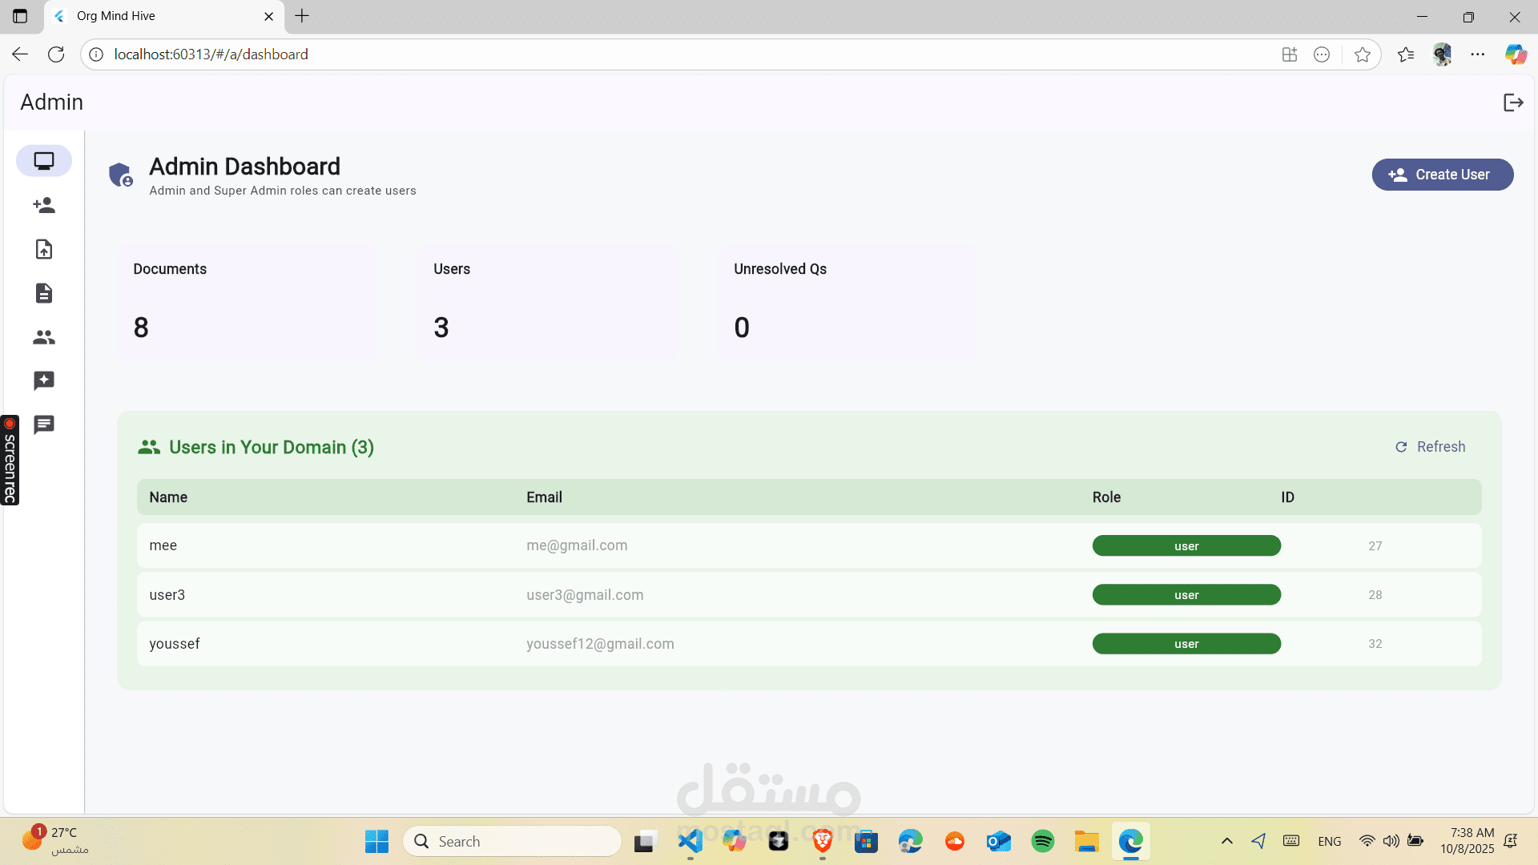Click the starred chat bubble sidebar icon
Image resolution: width=1538 pixels, height=865 pixels.
tap(44, 380)
